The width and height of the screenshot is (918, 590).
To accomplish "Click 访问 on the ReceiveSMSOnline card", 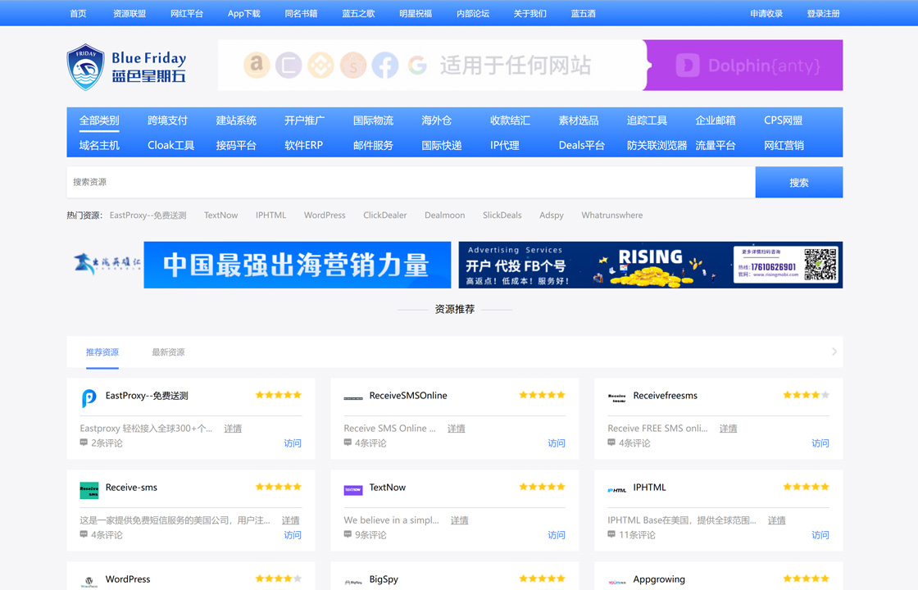I will pos(557,443).
